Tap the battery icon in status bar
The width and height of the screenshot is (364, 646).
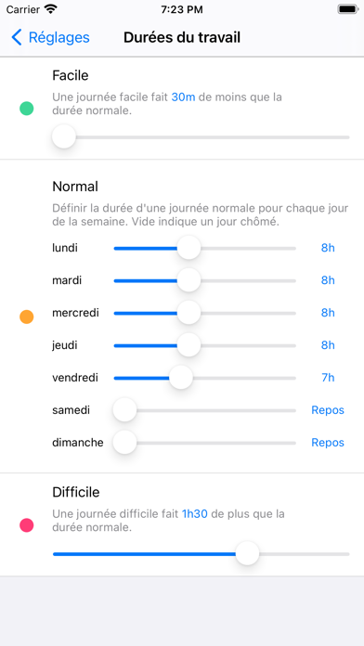tap(348, 9)
